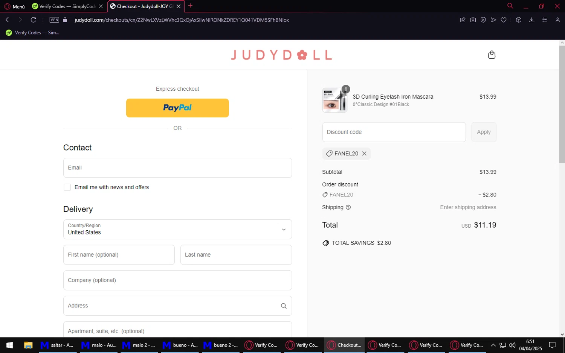
Task: Open a new browser tab
Action: coord(190,6)
